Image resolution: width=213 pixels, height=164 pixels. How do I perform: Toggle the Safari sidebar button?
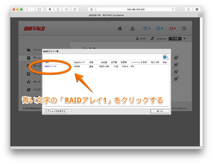point(39,9)
